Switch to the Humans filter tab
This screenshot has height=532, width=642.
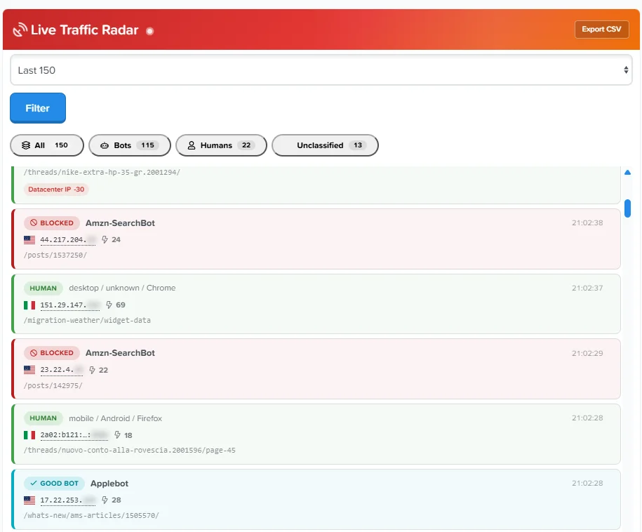221,145
